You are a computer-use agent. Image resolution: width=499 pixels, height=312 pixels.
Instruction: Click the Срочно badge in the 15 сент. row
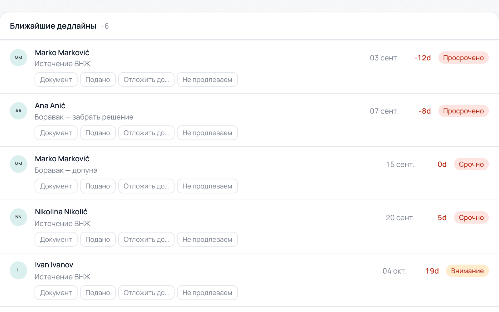[471, 164]
